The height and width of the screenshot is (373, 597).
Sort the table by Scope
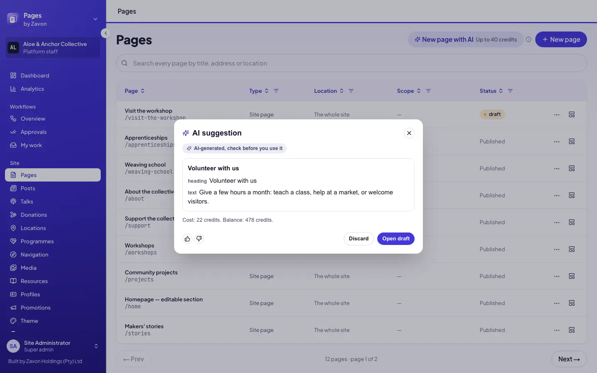click(x=409, y=91)
